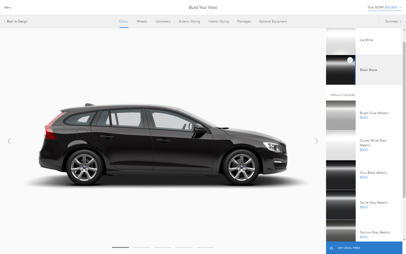
Task: Click the Crystal White Pearl Metallic label
Action: (373, 143)
